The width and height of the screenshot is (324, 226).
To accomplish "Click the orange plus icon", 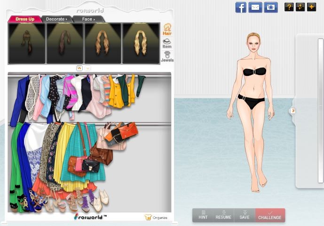I will [x=311, y=7].
